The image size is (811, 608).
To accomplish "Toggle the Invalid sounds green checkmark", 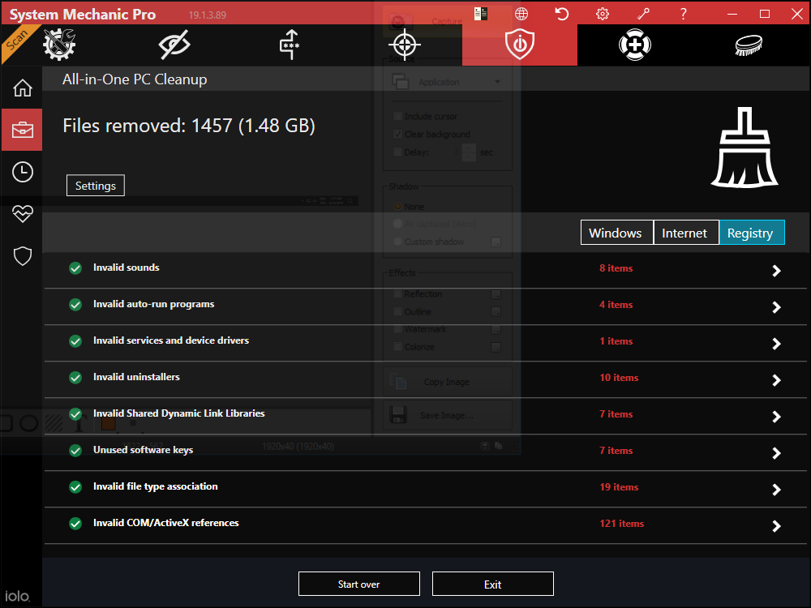I will [75, 268].
